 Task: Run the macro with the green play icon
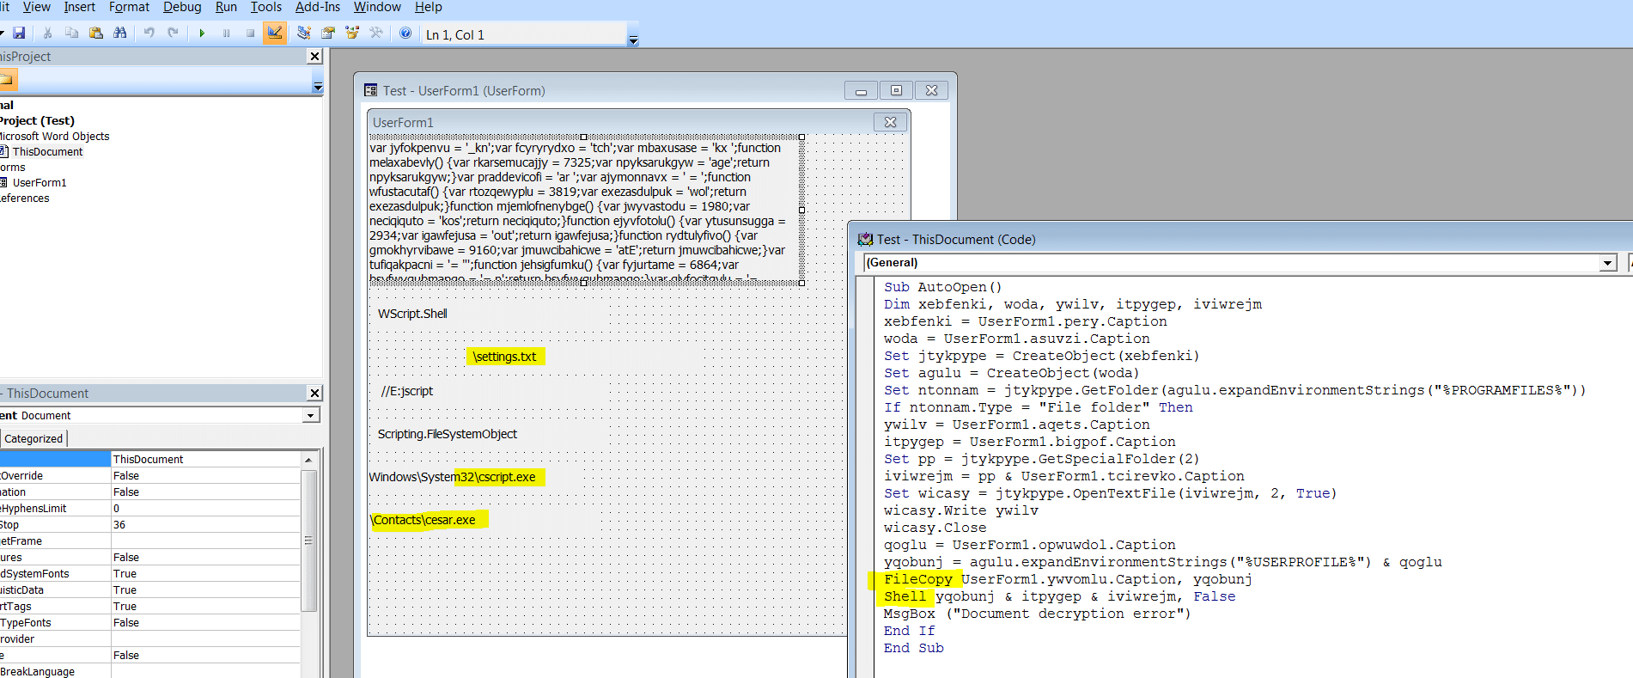click(202, 34)
